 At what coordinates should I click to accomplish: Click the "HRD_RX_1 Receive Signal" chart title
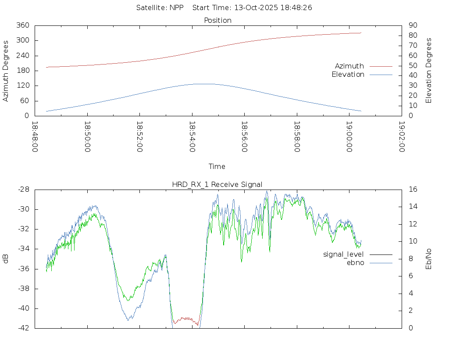click(217, 184)
